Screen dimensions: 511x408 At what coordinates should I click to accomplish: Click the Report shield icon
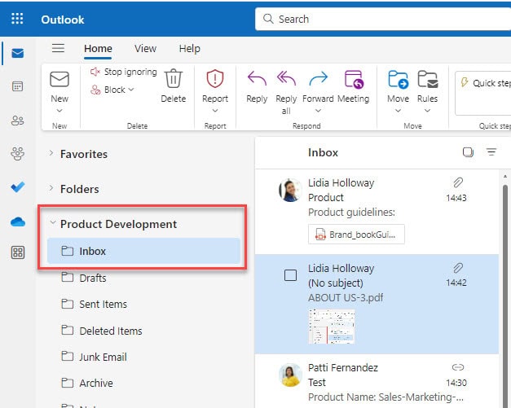click(215, 79)
